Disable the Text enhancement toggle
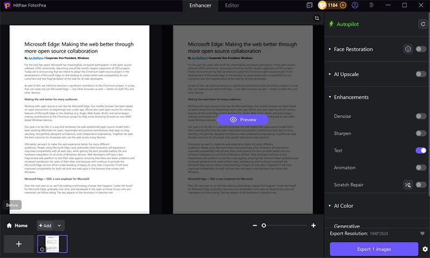 pyautogui.click(x=421, y=150)
